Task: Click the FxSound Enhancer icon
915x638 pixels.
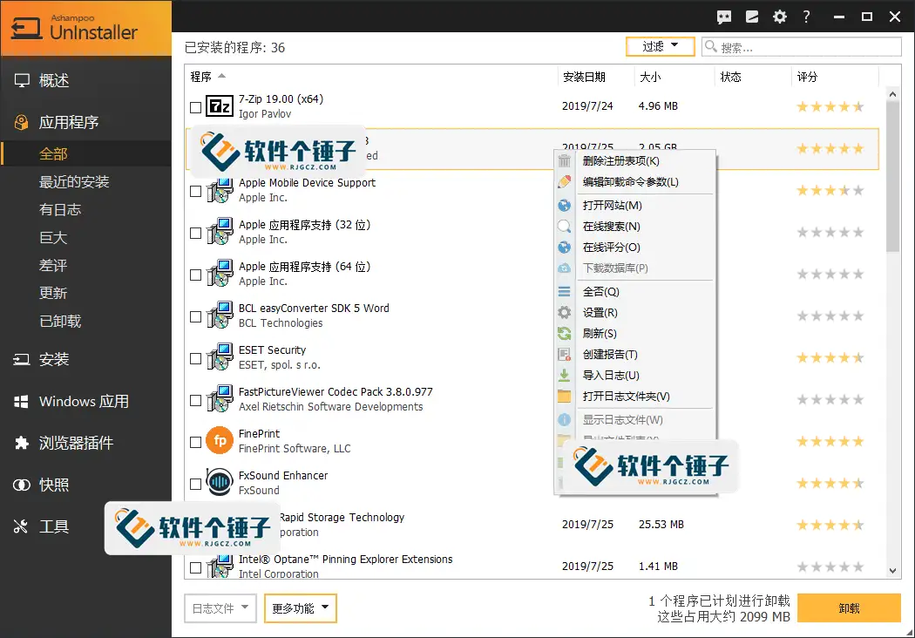Action: click(220, 483)
